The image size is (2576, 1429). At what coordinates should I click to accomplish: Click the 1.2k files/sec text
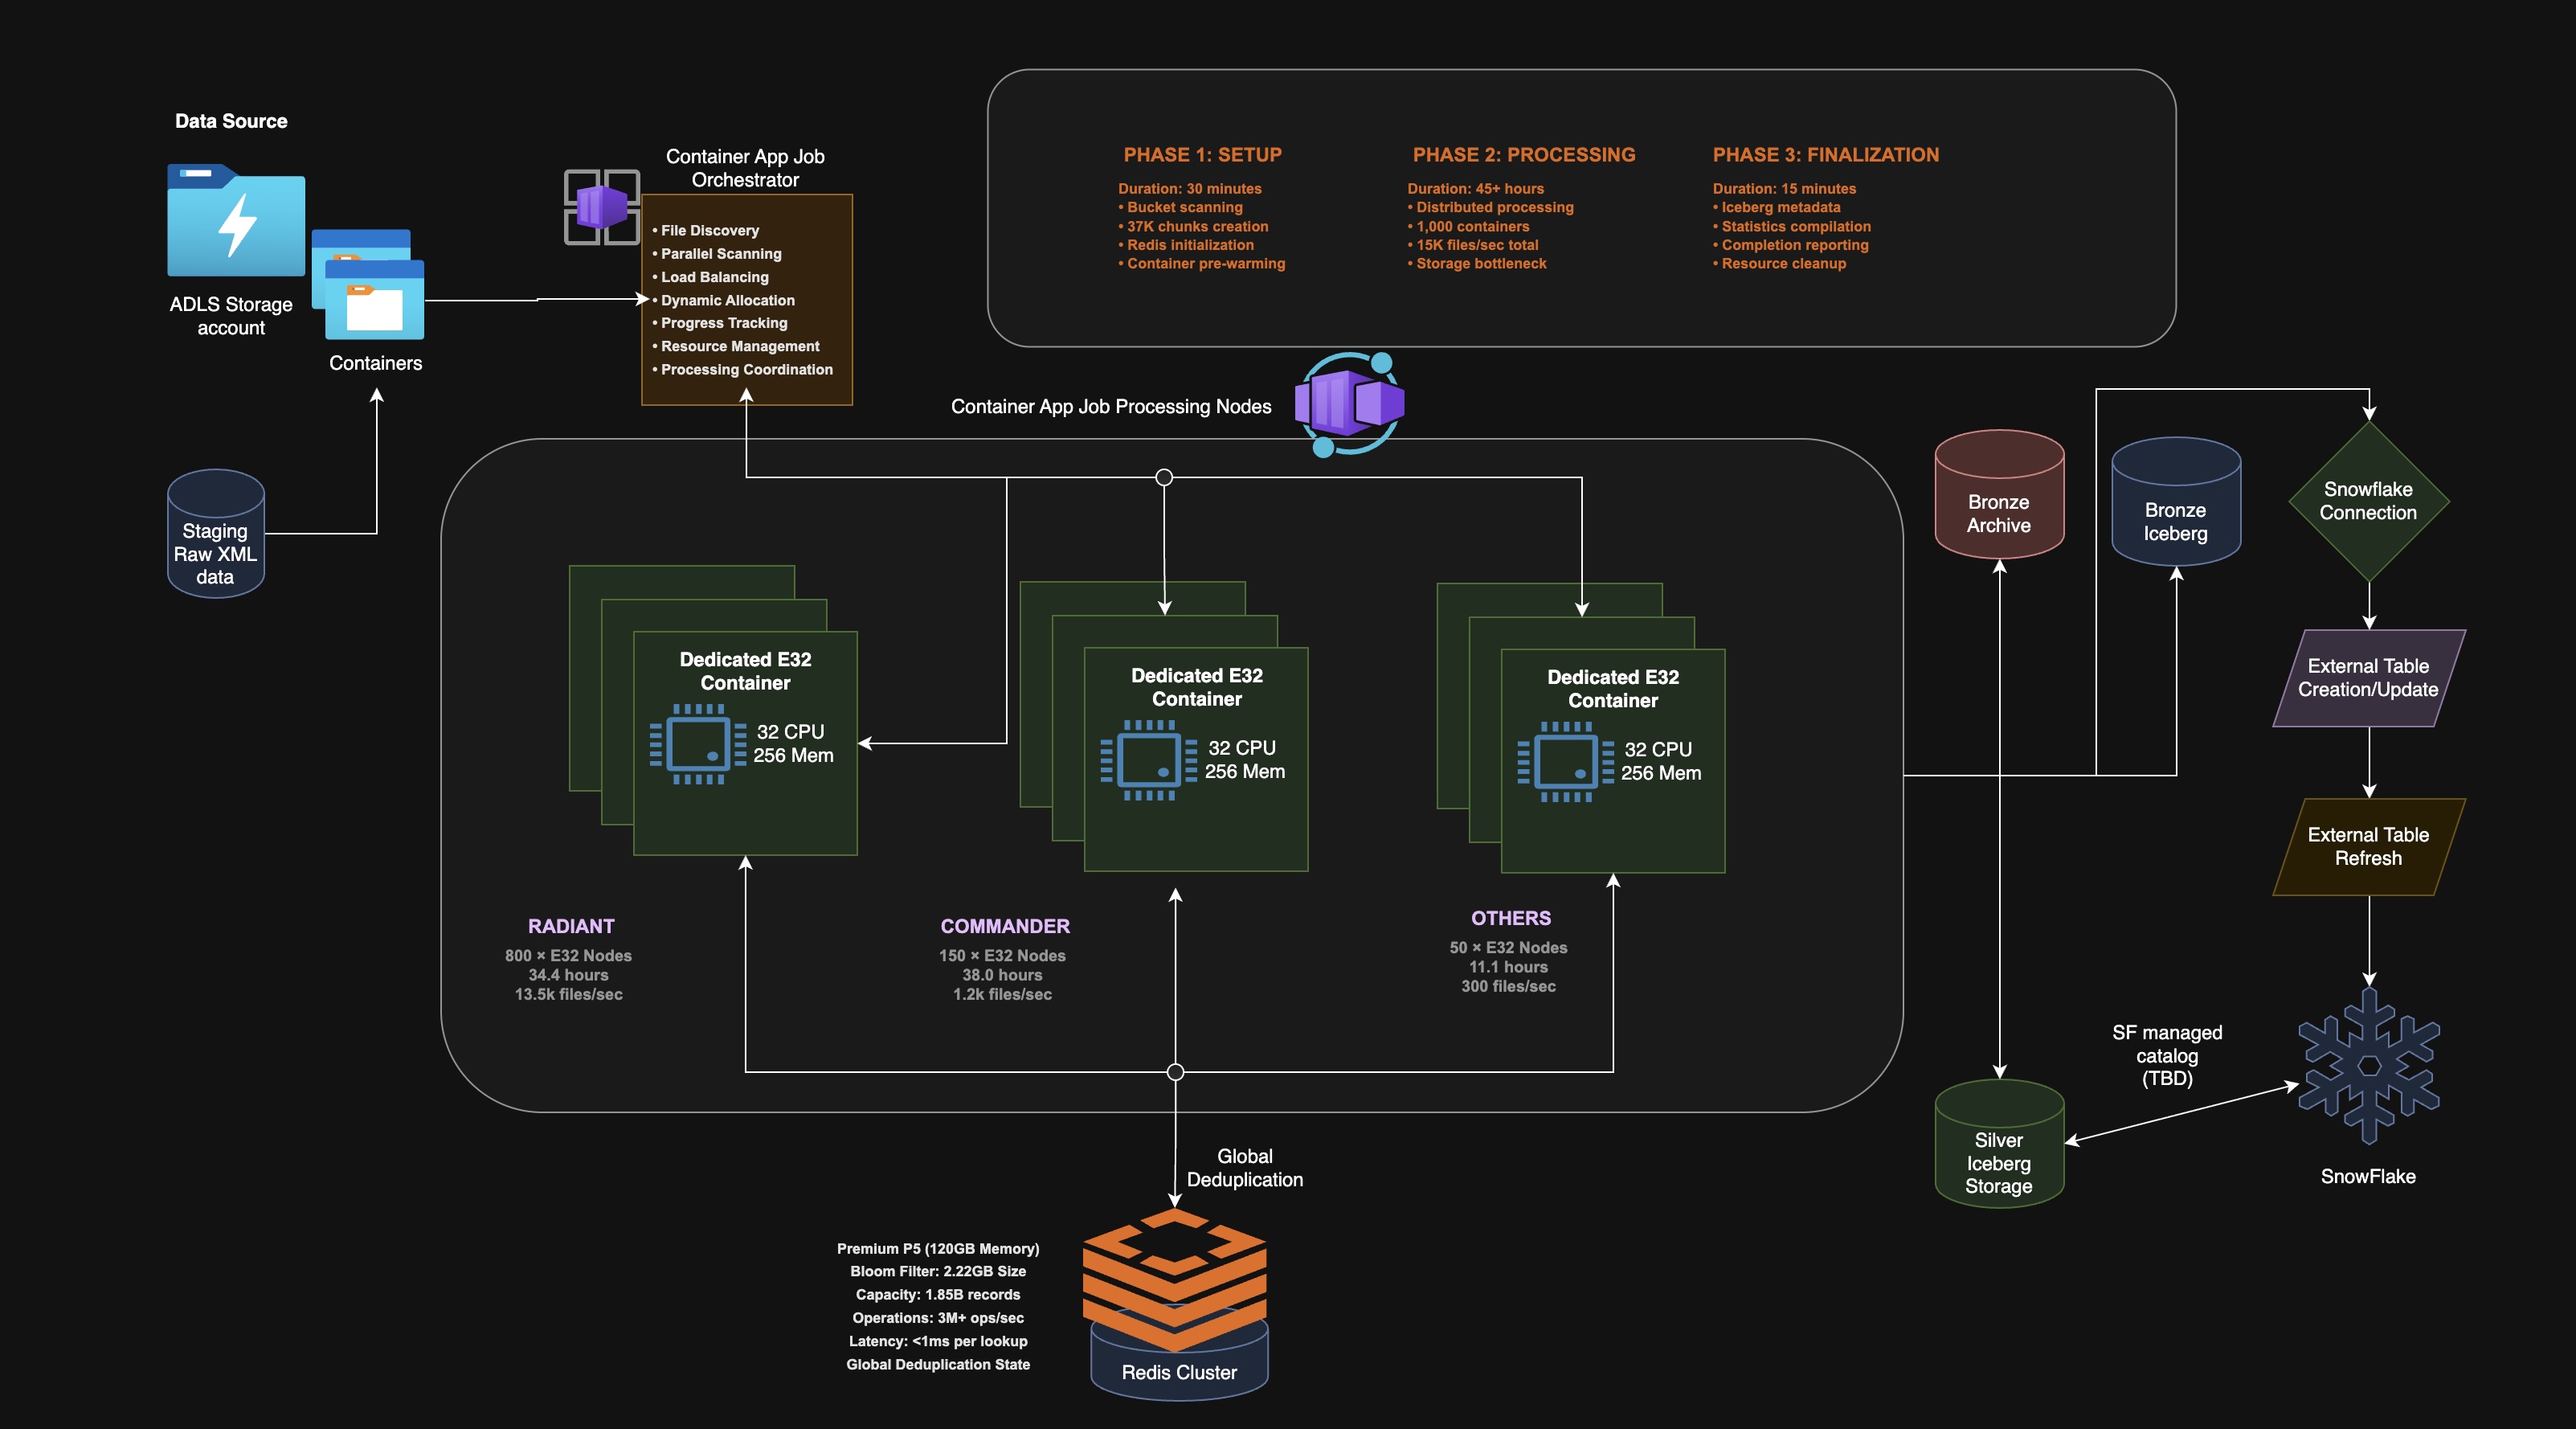1002,994
